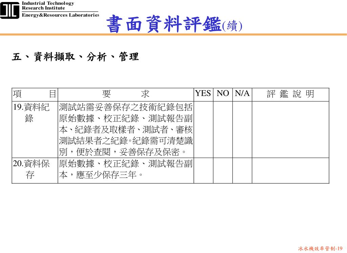Viewport: 347px width, 253px height.
Task: Click NO cell for row 20.資料保存
Action: click(x=223, y=170)
